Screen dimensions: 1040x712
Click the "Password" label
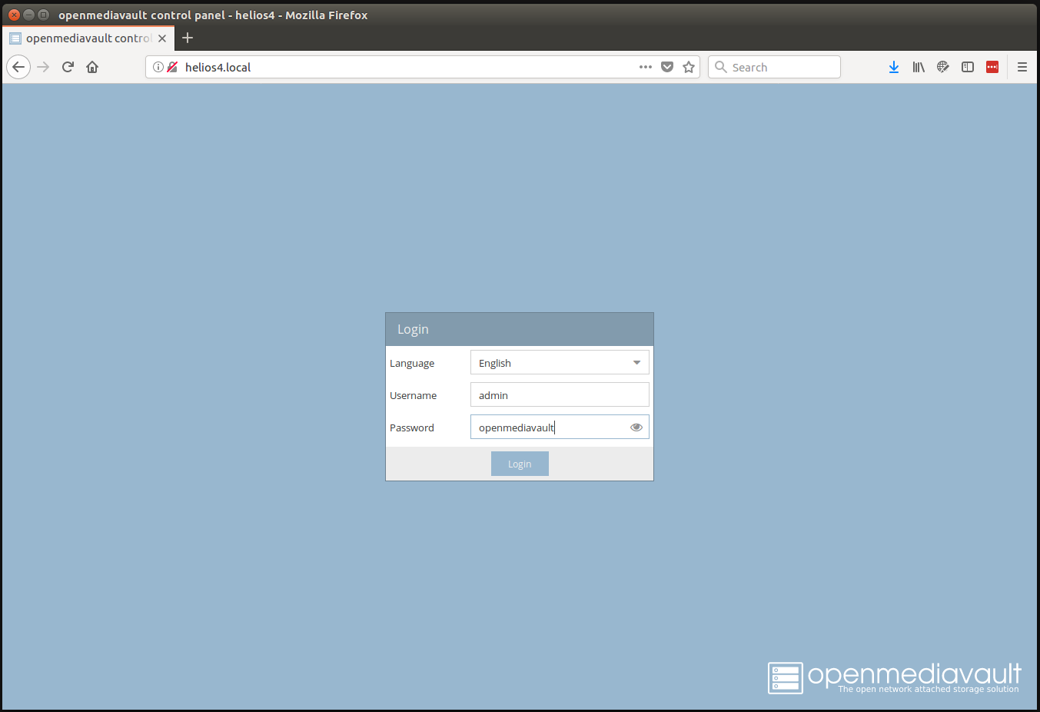point(412,428)
